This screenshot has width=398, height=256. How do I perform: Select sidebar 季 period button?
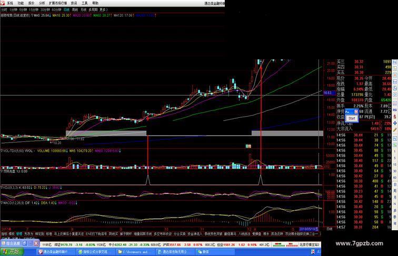(395, 217)
